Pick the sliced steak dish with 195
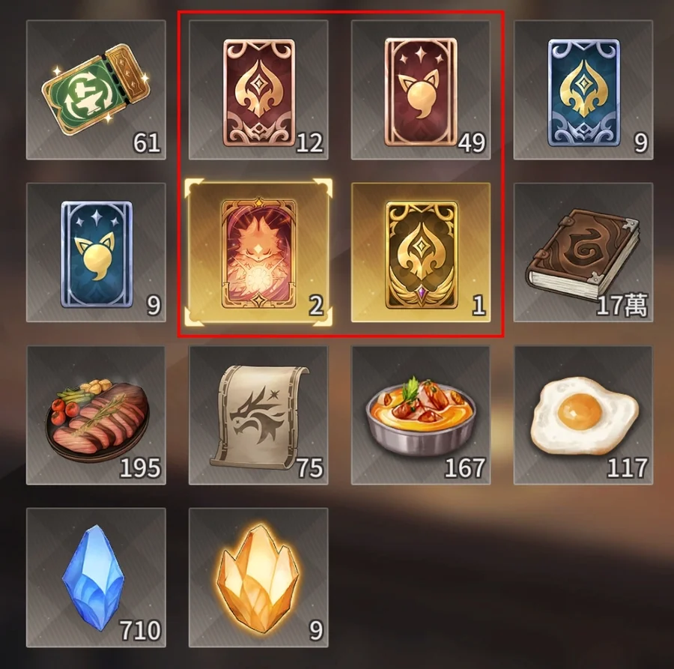The height and width of the screenshot is (669, 674). click(96, 415)
